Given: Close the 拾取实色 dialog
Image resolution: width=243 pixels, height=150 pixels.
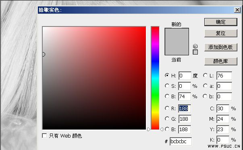Looking at the screenshot, I should (237, 10).
